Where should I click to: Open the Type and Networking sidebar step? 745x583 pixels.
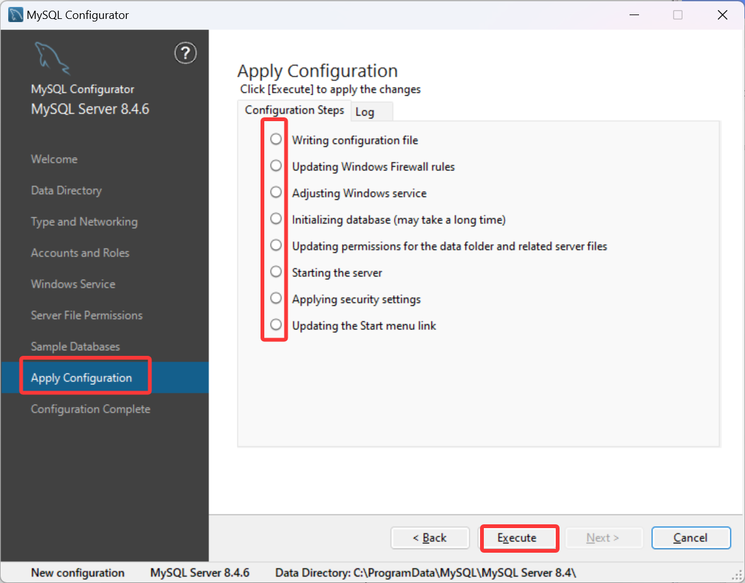click(x=84, y=222)
